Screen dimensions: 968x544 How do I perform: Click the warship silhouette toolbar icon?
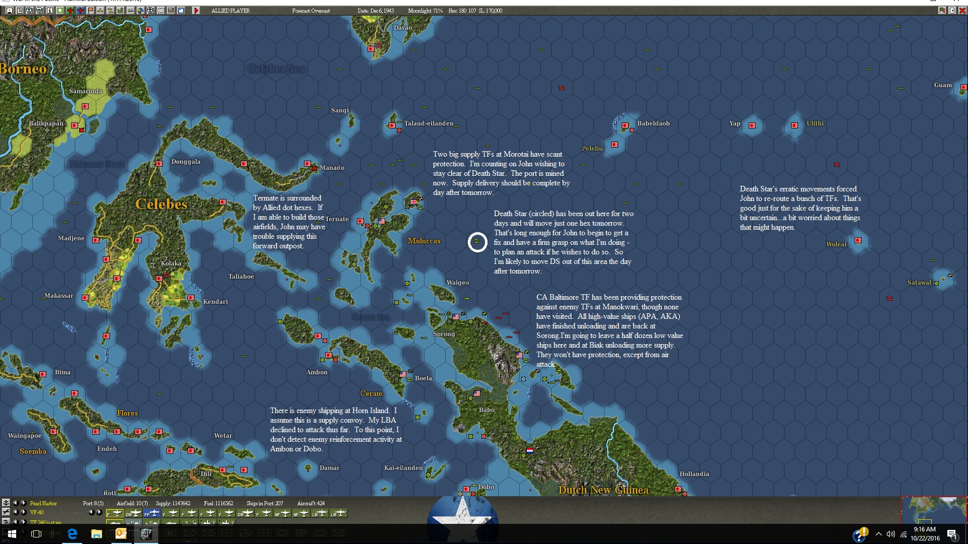tap(130, 10)
